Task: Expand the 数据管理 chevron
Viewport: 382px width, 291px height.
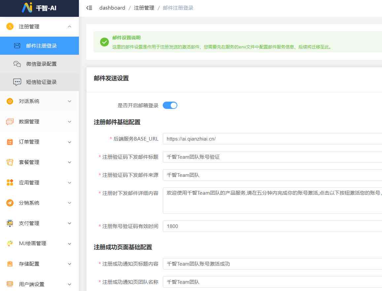Action: pyautogui.click(x=69, y=121)
